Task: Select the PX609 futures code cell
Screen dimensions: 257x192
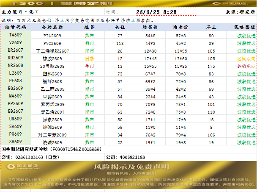Action: click(x=15, y=134)
